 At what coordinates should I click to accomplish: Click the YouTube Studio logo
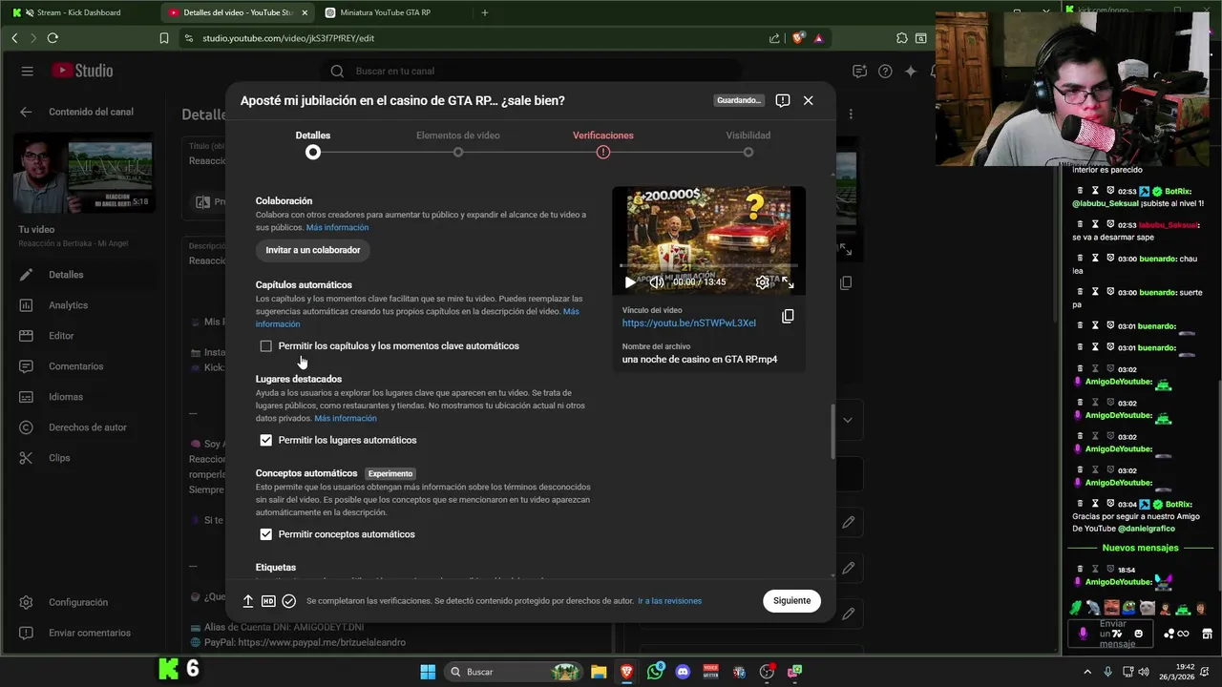point(82,71)
